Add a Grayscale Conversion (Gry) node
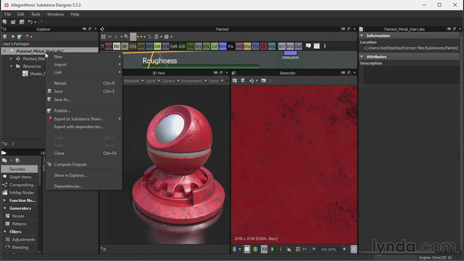 [198, 46]
